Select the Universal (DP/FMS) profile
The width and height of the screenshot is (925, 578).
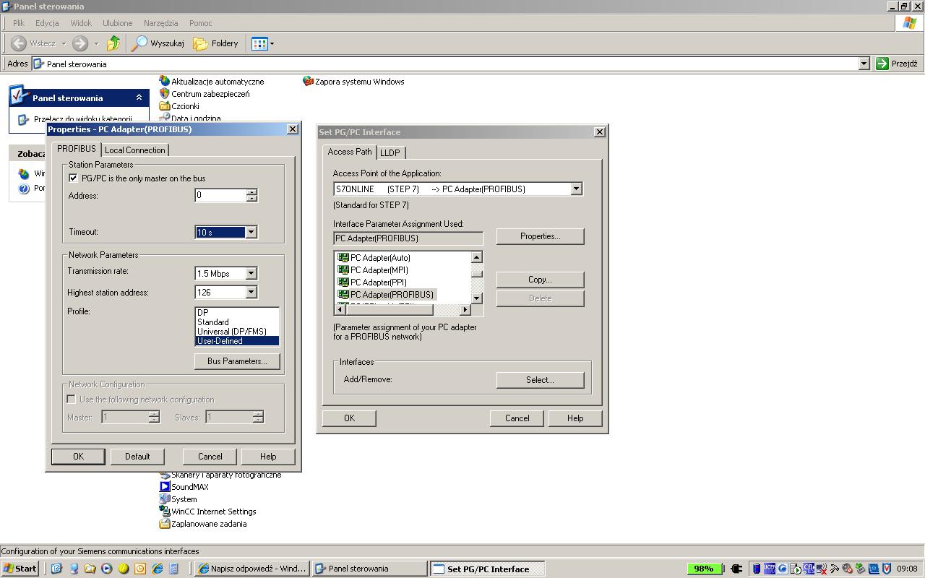click(x=237, y=332)
